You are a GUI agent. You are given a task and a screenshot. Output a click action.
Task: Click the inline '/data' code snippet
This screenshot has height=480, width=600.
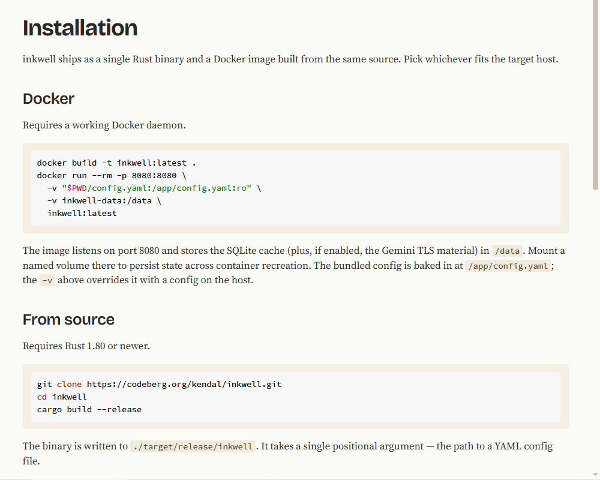507,251
